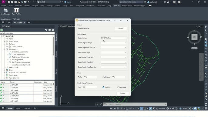Viewport: 208px width, 117px height.
Task: Click the Process button
Action: (122, 93)
